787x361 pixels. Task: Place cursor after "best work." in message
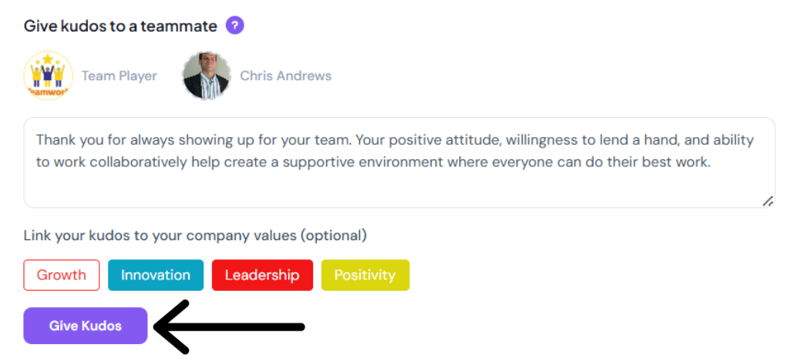(711, 162)
